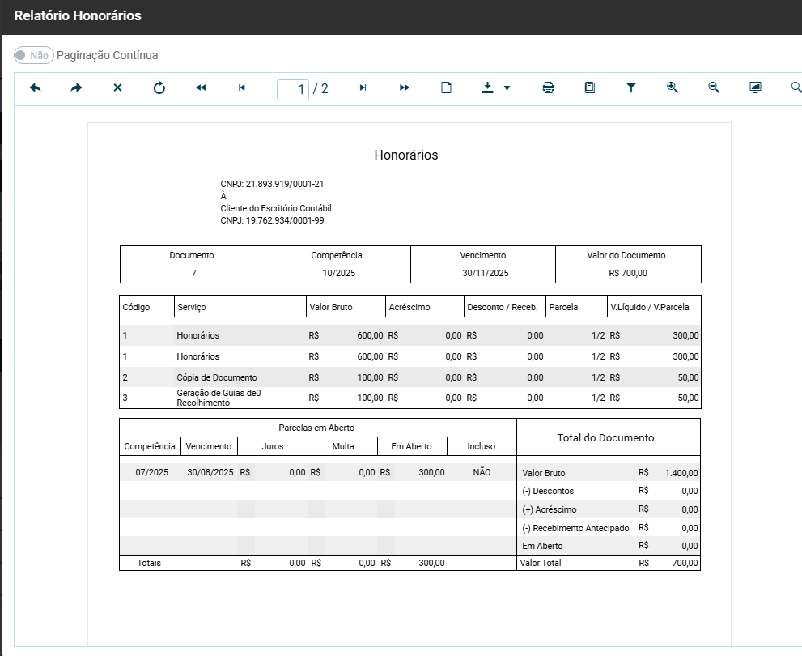Click the document page icon beside print
This screenshot has width=802, height=656.
590,87
